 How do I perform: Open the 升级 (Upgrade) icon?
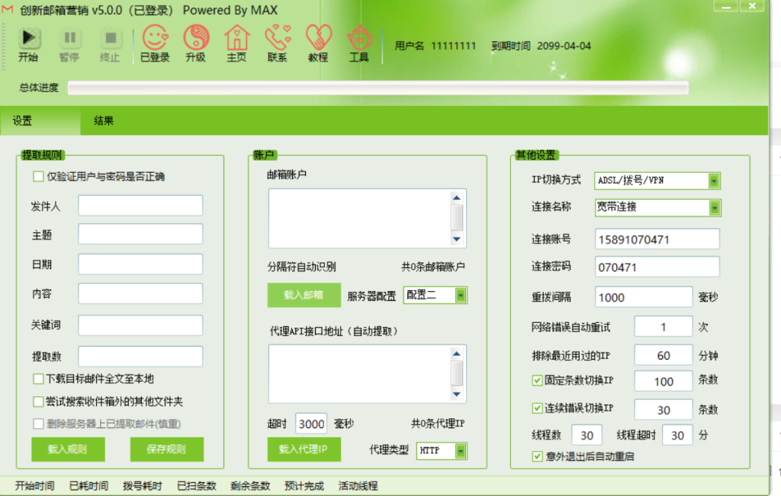pos(196,38)
